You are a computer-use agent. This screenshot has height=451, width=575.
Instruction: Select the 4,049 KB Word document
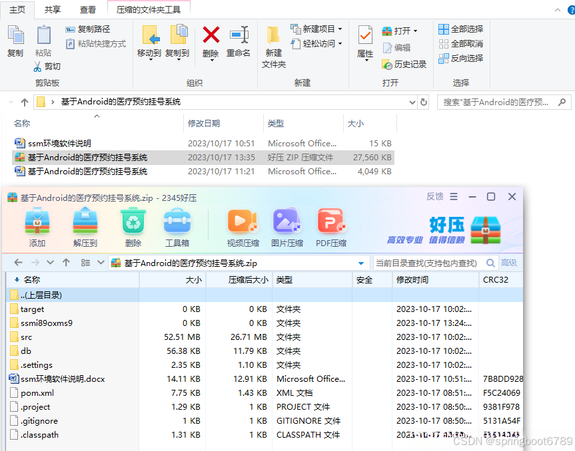[203, 172]
